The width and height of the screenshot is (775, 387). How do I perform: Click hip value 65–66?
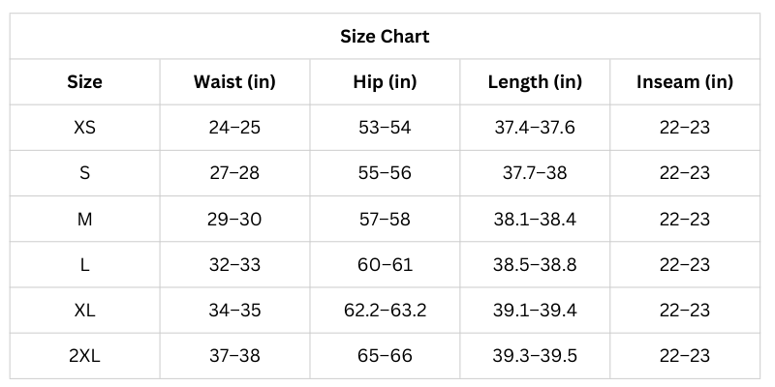pyautogui.click(x=385, y=356)
